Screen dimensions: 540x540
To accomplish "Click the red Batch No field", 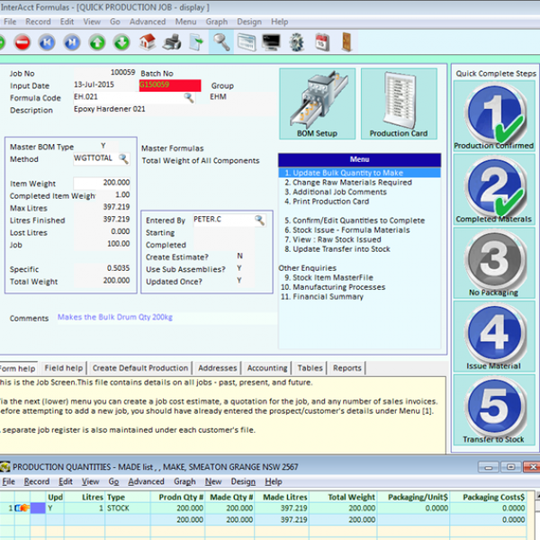I will (x=170, y=85).
